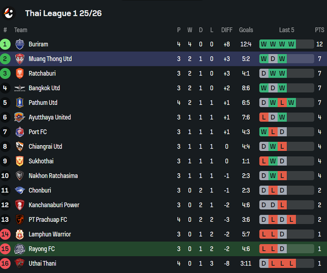327x273 pixels.
Task: Click the Chonburi shark logo icon
Action: [x=20, y=190]
